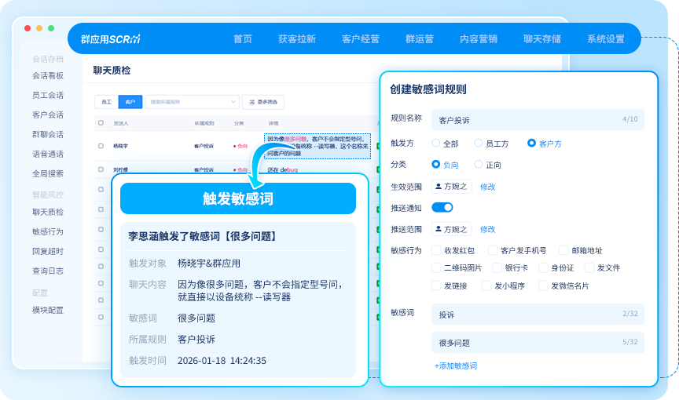Select 员工会话 in the sidebar
The width and height of the screenshot is (679, 400).
pos(48,95)
